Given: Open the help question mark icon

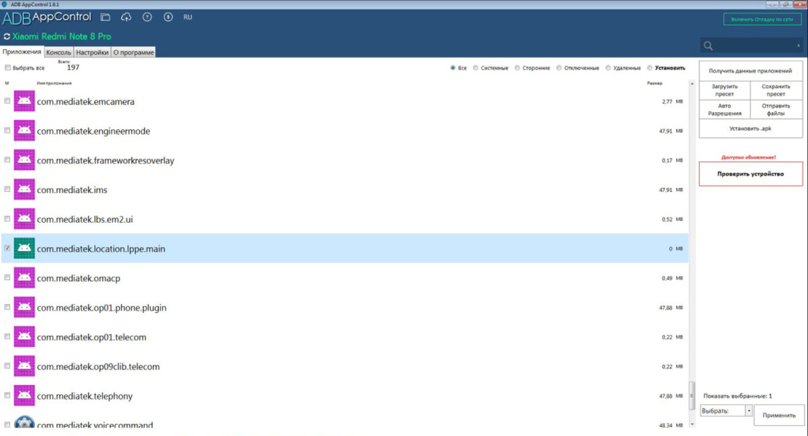Looking at the screenshot, I should tap(146, 17).
